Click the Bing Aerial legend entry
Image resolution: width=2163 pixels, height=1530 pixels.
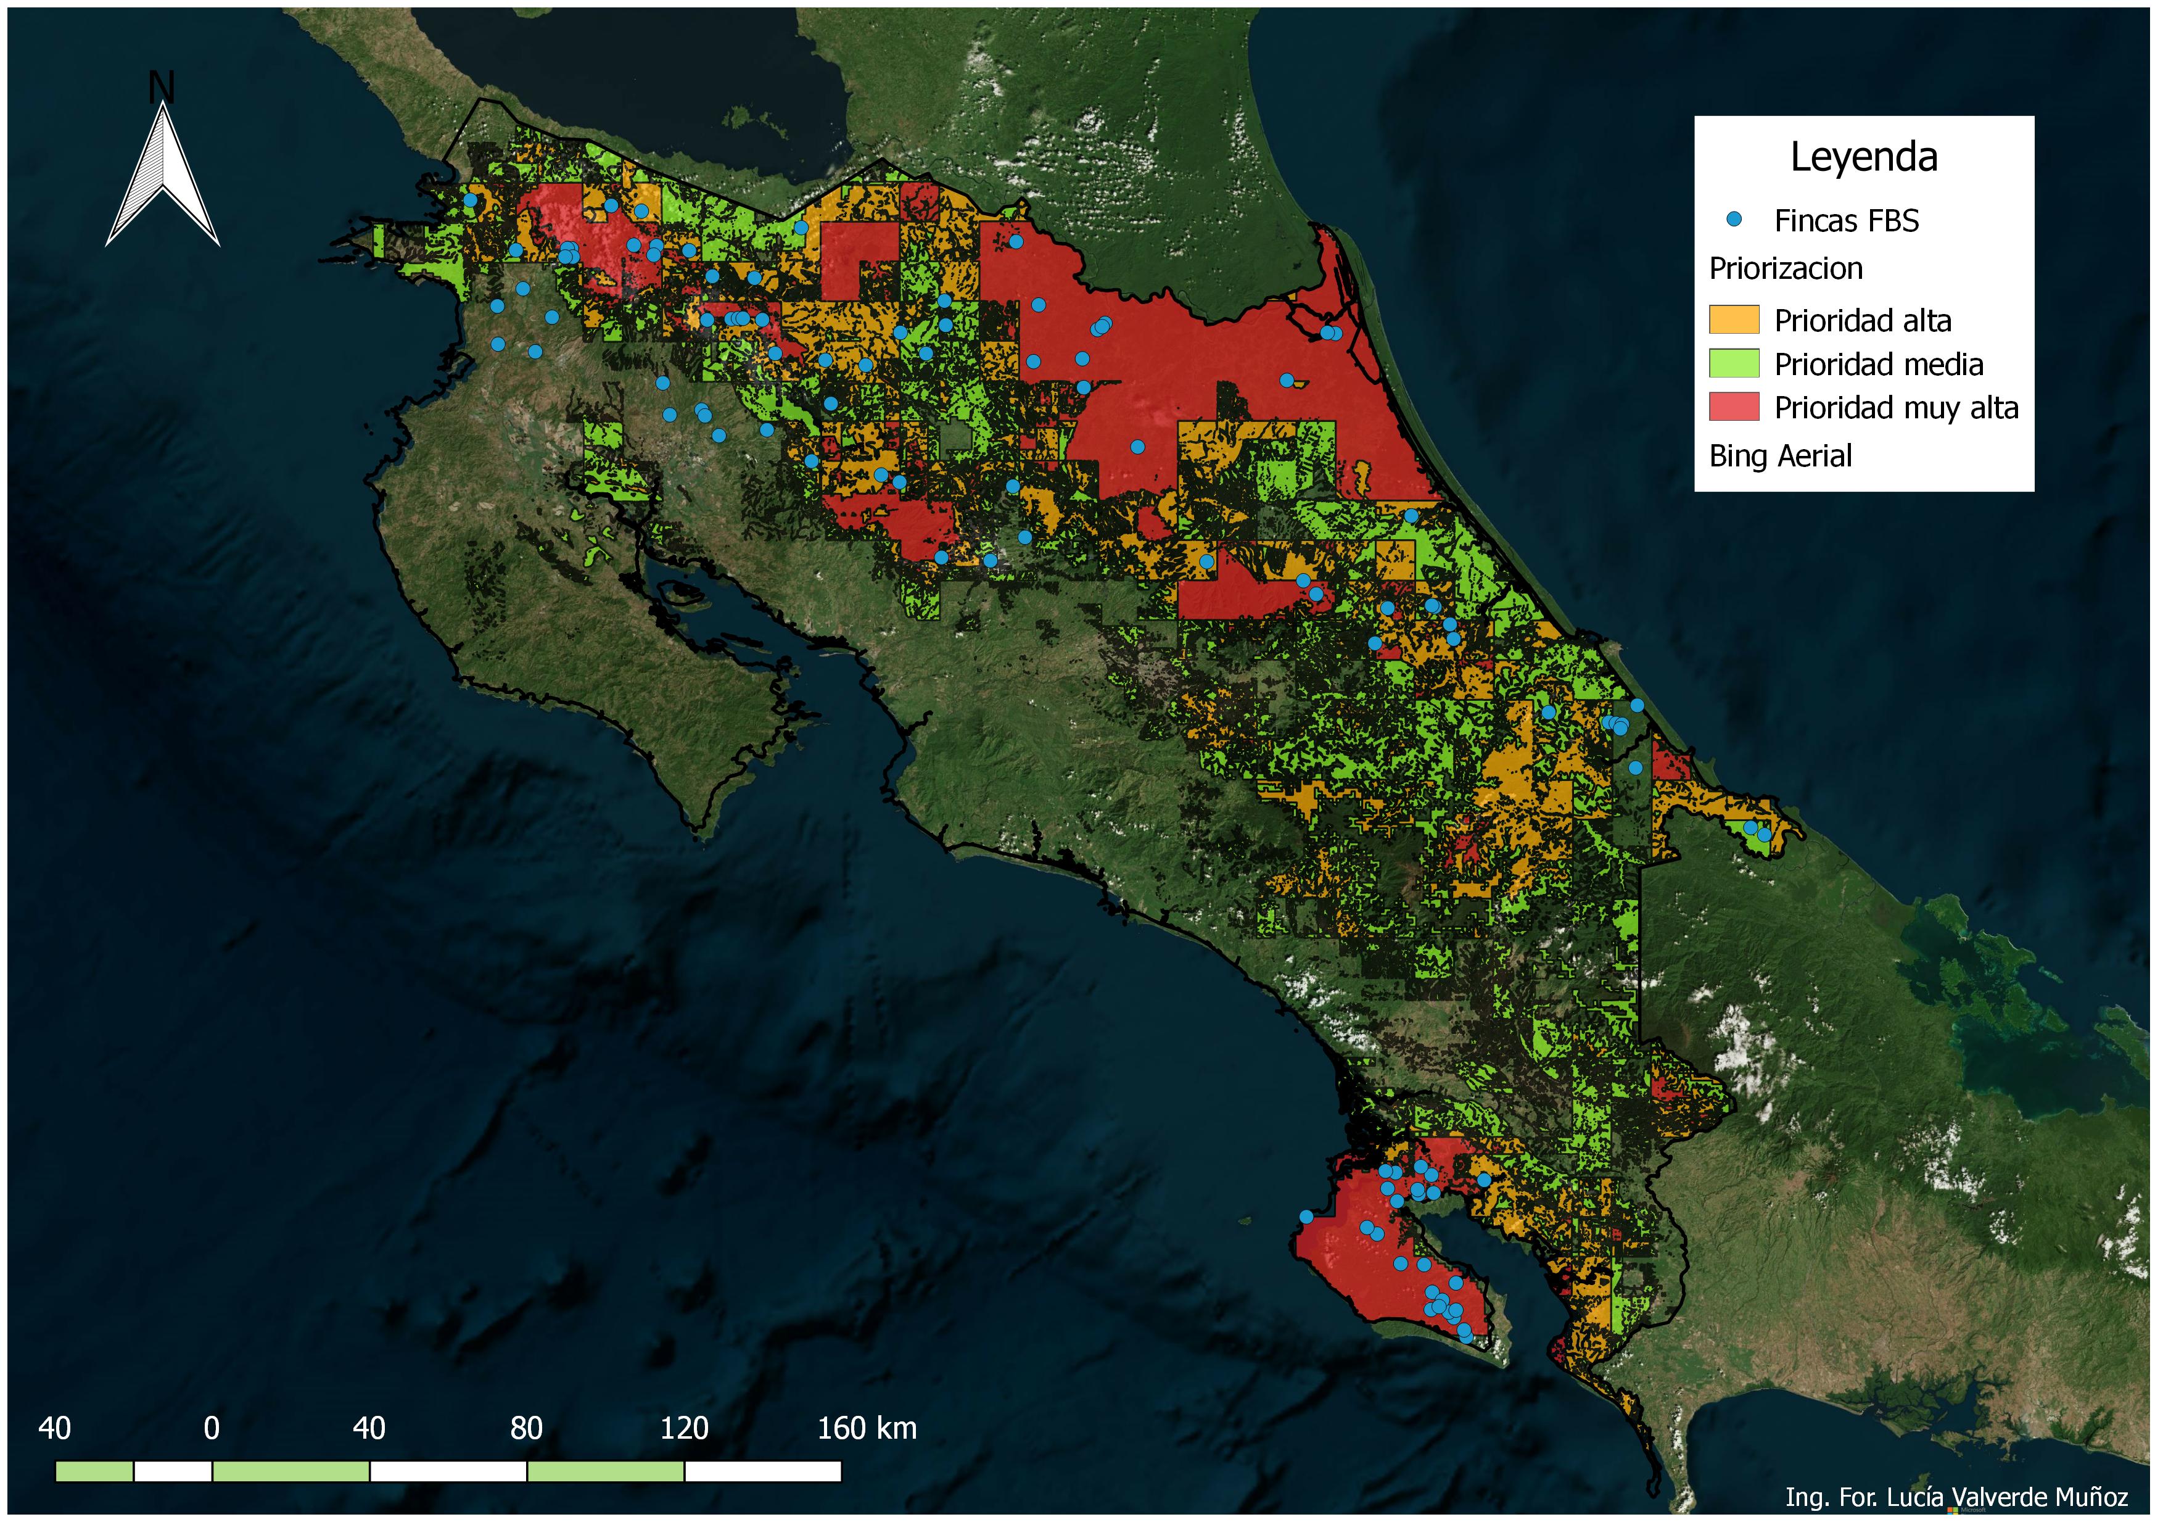click(1781, 457)
